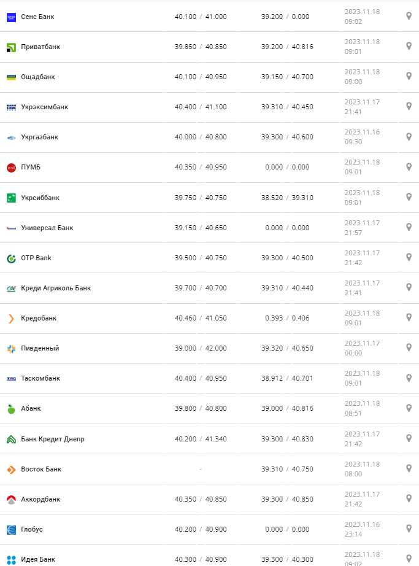Image resolution: width=419 pixels, height=566 pixels.
Task: Open the Восток Банк name link
Action: [x=41, y=470]
